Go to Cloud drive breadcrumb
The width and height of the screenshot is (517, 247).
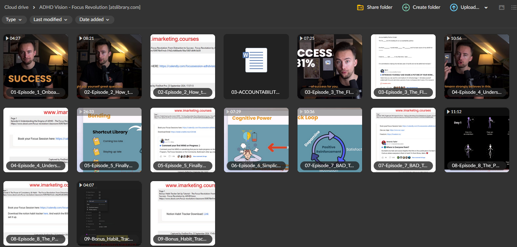pos(16,7)
